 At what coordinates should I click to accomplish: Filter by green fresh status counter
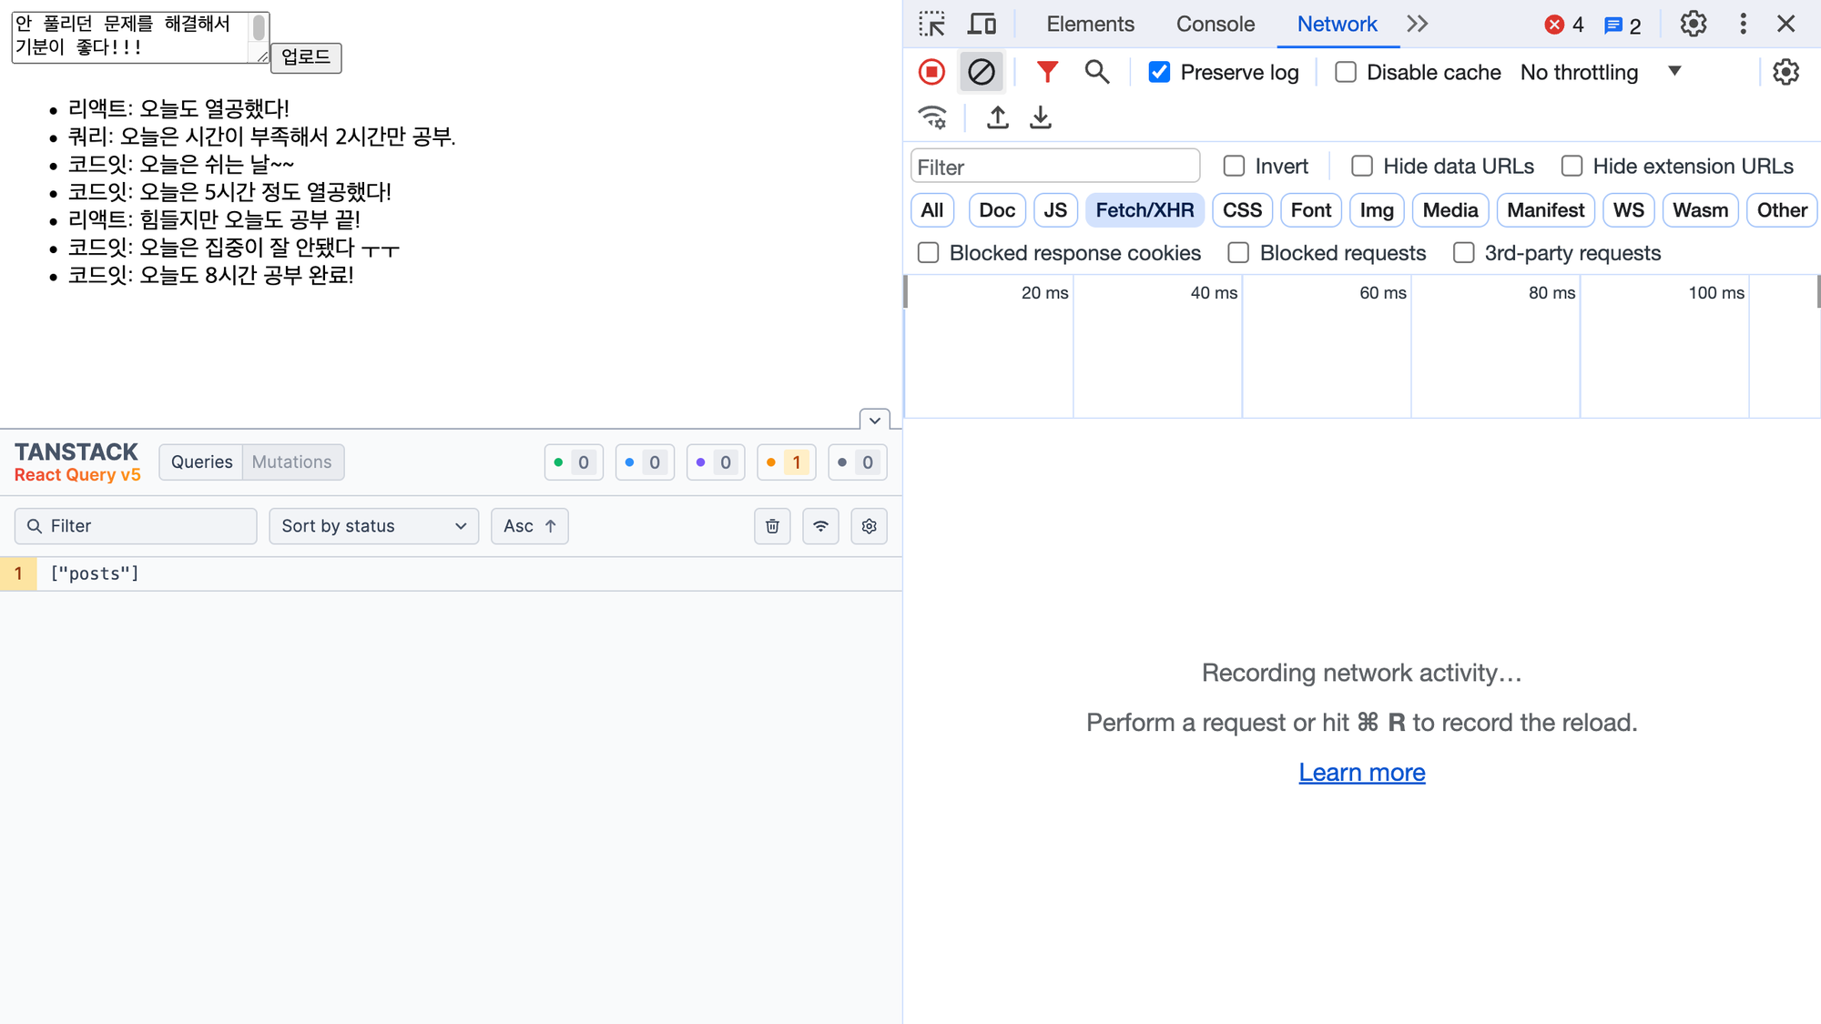574,462
